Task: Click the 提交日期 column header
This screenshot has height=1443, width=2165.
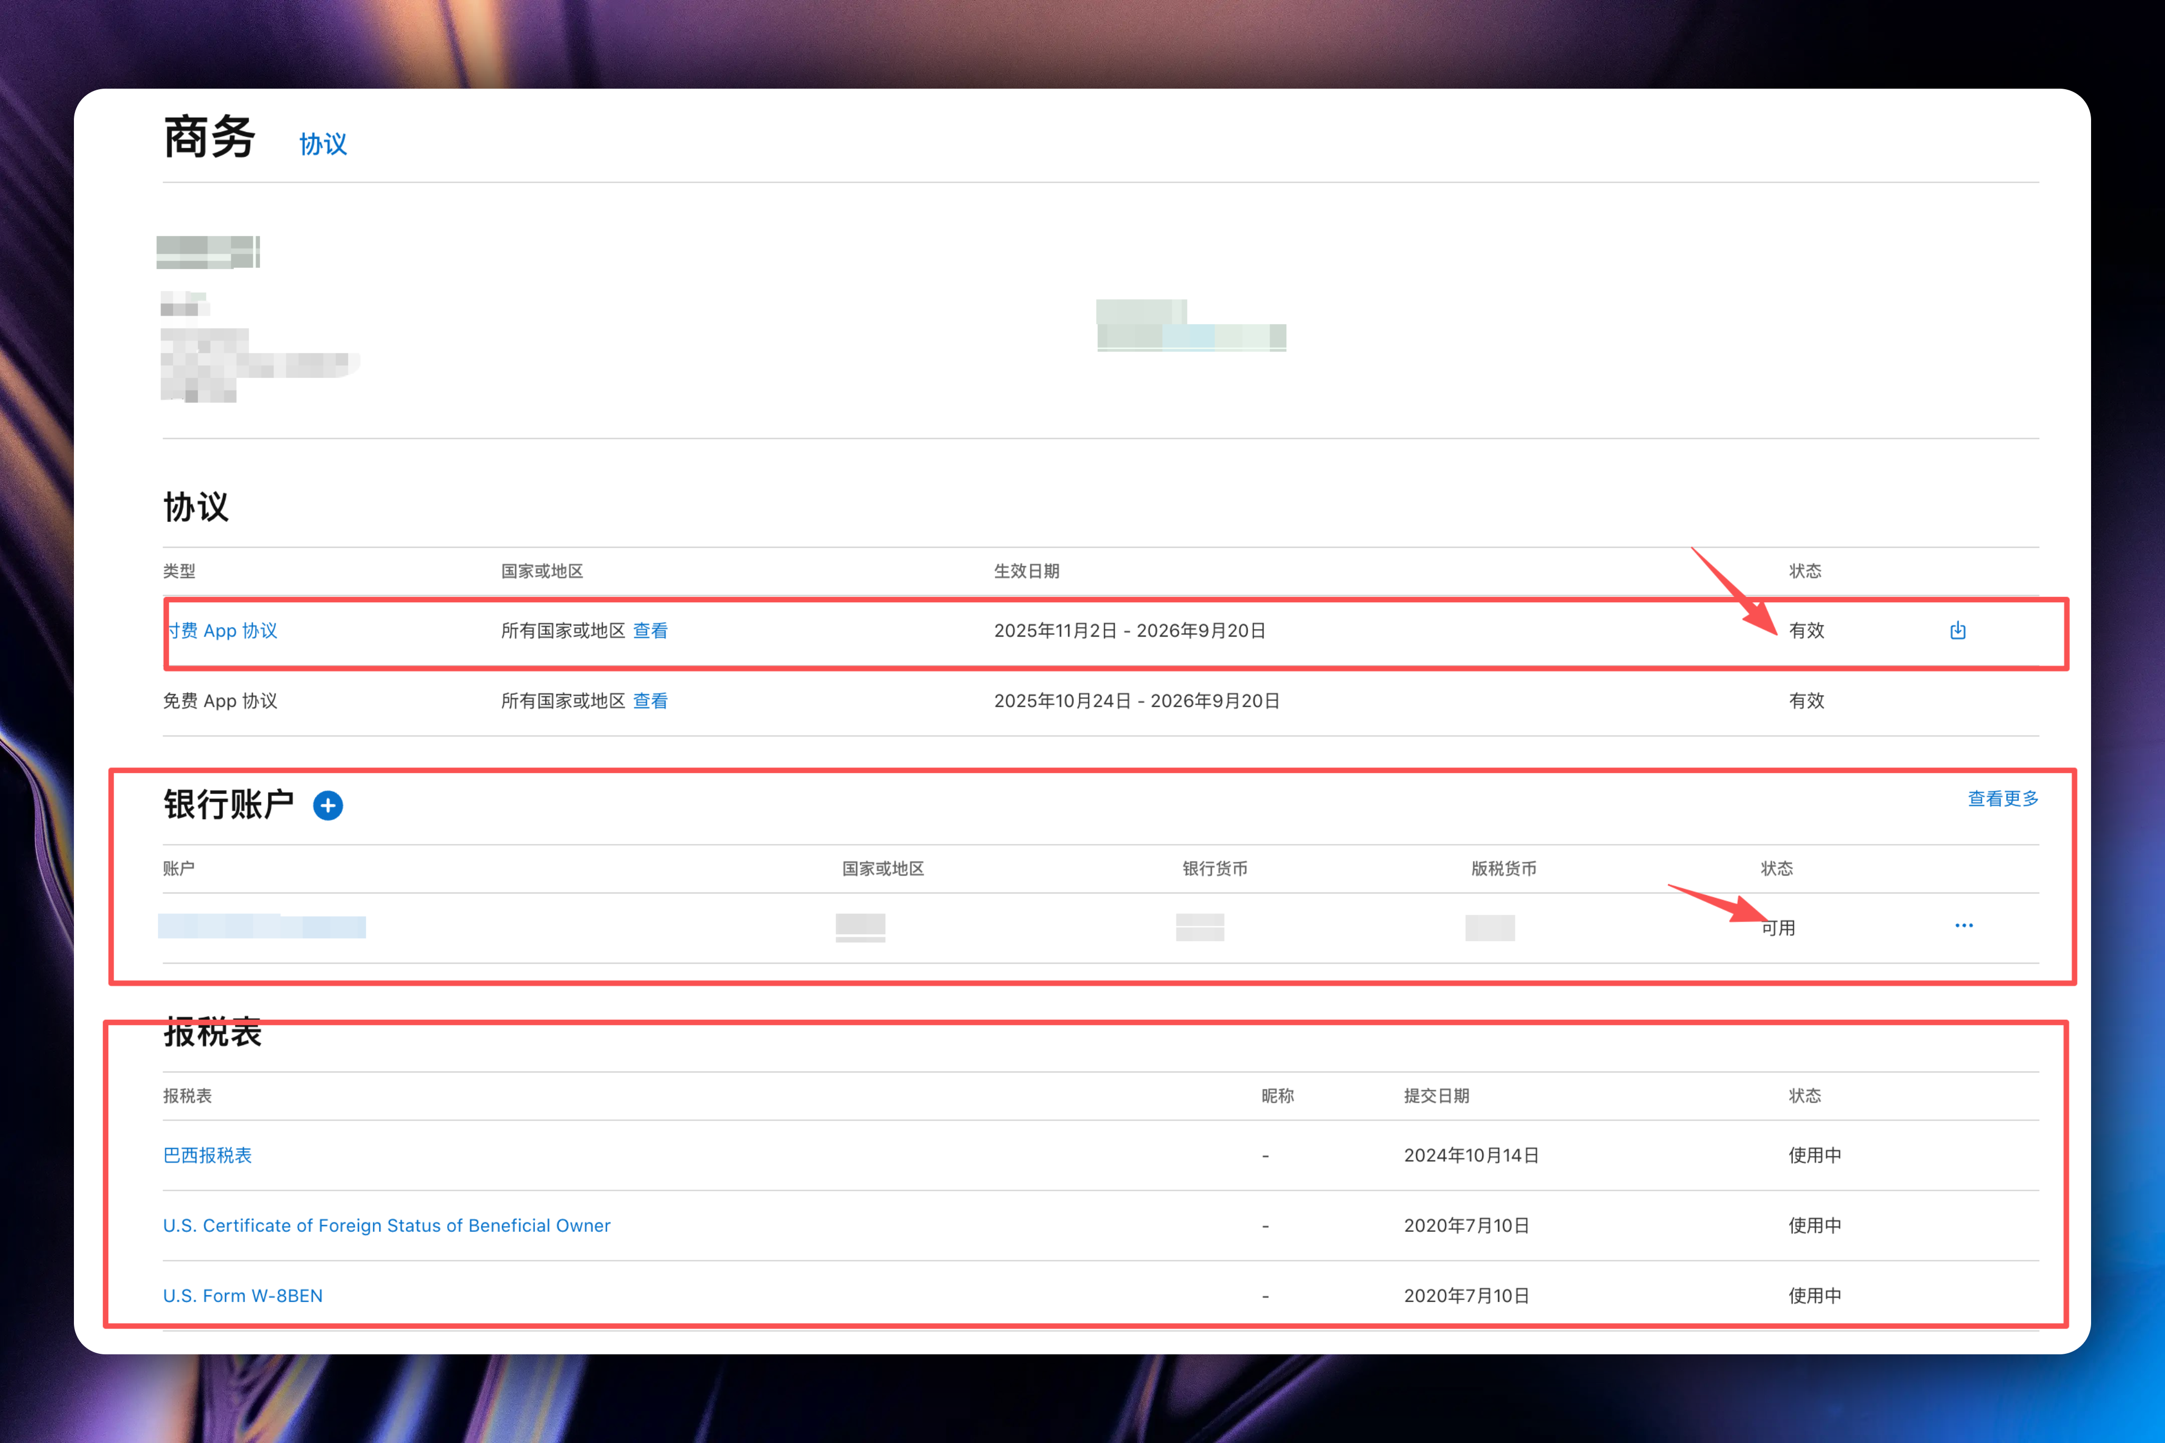Action: (1436, 1096)
